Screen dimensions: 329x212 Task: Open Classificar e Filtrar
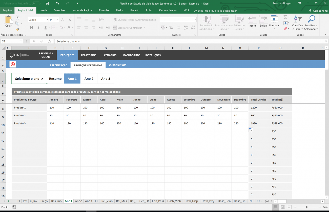(x=298, y=23)
